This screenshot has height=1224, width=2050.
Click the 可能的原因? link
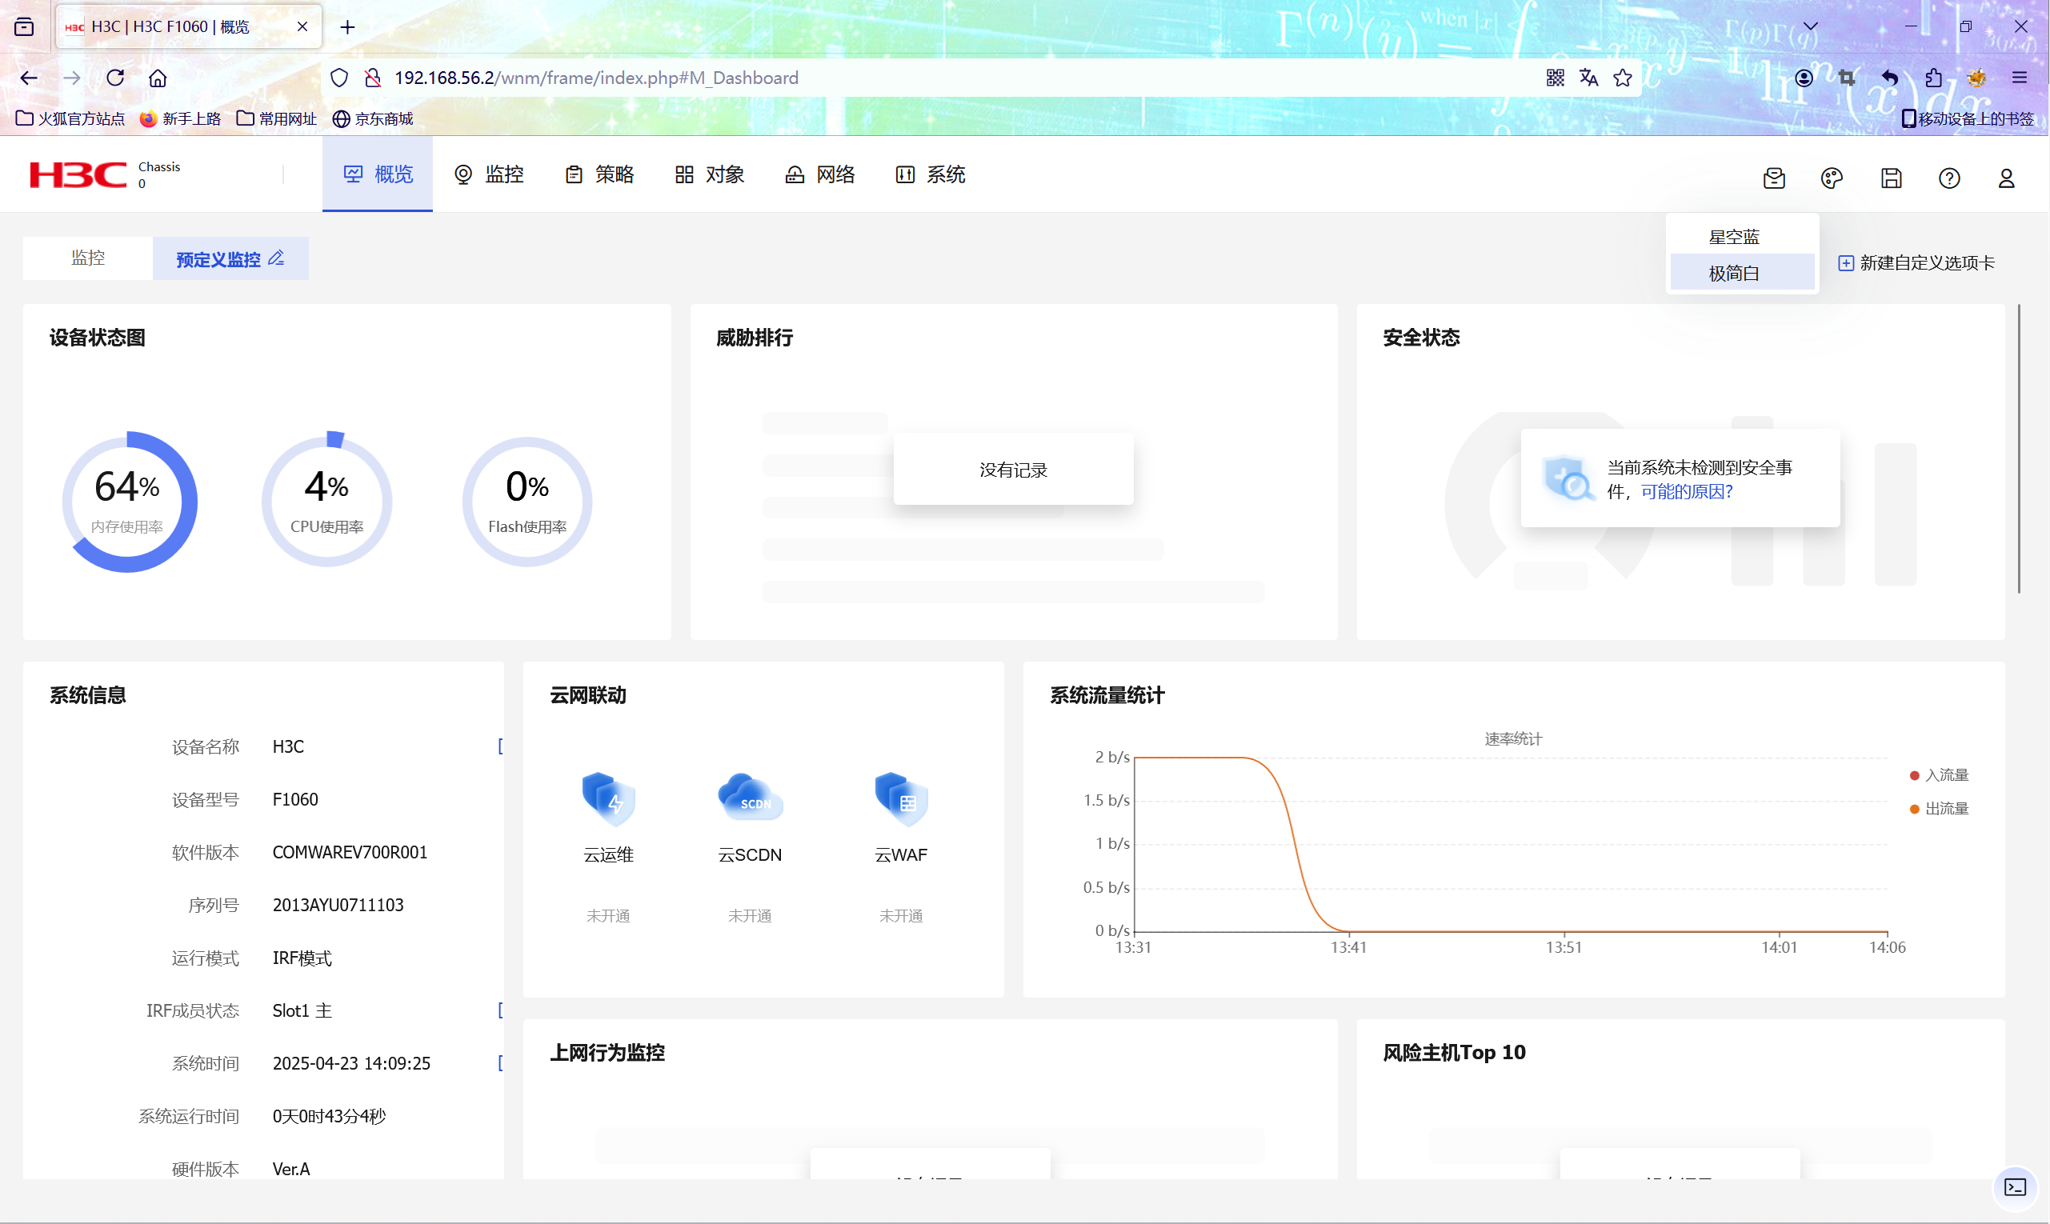click(1686, 493)
